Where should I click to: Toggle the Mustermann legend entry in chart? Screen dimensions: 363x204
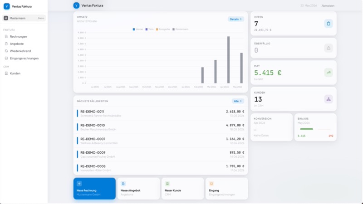(180, 29)
